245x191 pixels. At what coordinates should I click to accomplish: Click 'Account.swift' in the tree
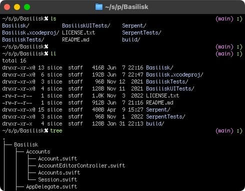[57, 158]
